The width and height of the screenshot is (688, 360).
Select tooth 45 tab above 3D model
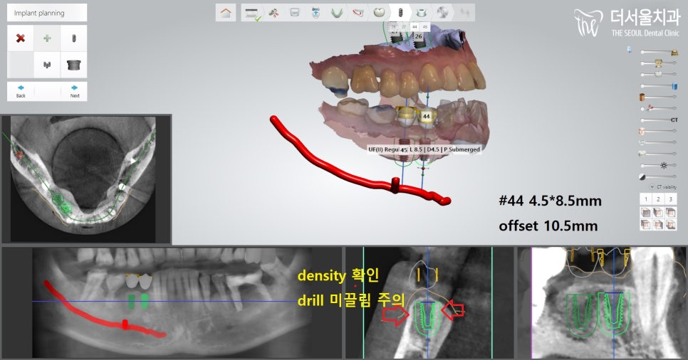coord(425,26)
